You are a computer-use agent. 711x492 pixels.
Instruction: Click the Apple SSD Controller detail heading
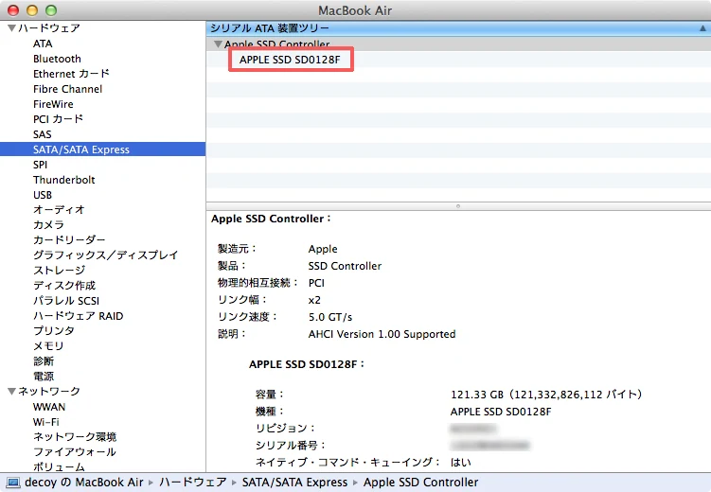pos(271,219)
